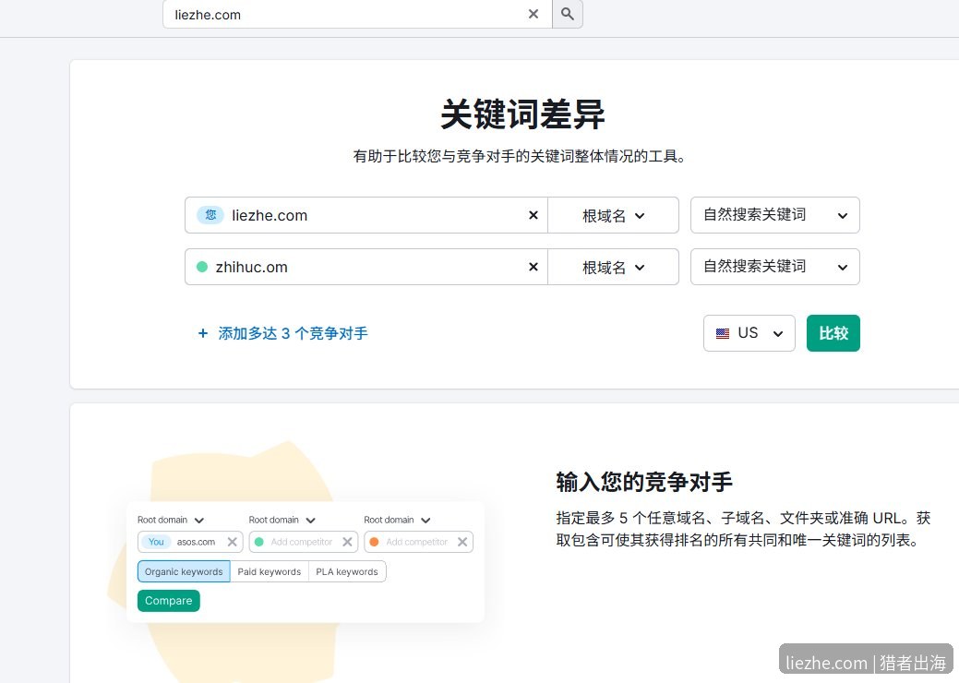Open the US country dropdown
959x683 pixels.
coord(749,333)
